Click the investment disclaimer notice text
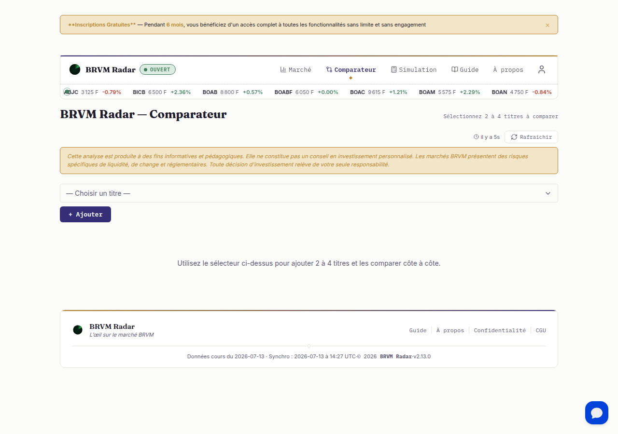Viewport: 618px width, 434px height. coord(309,161)
